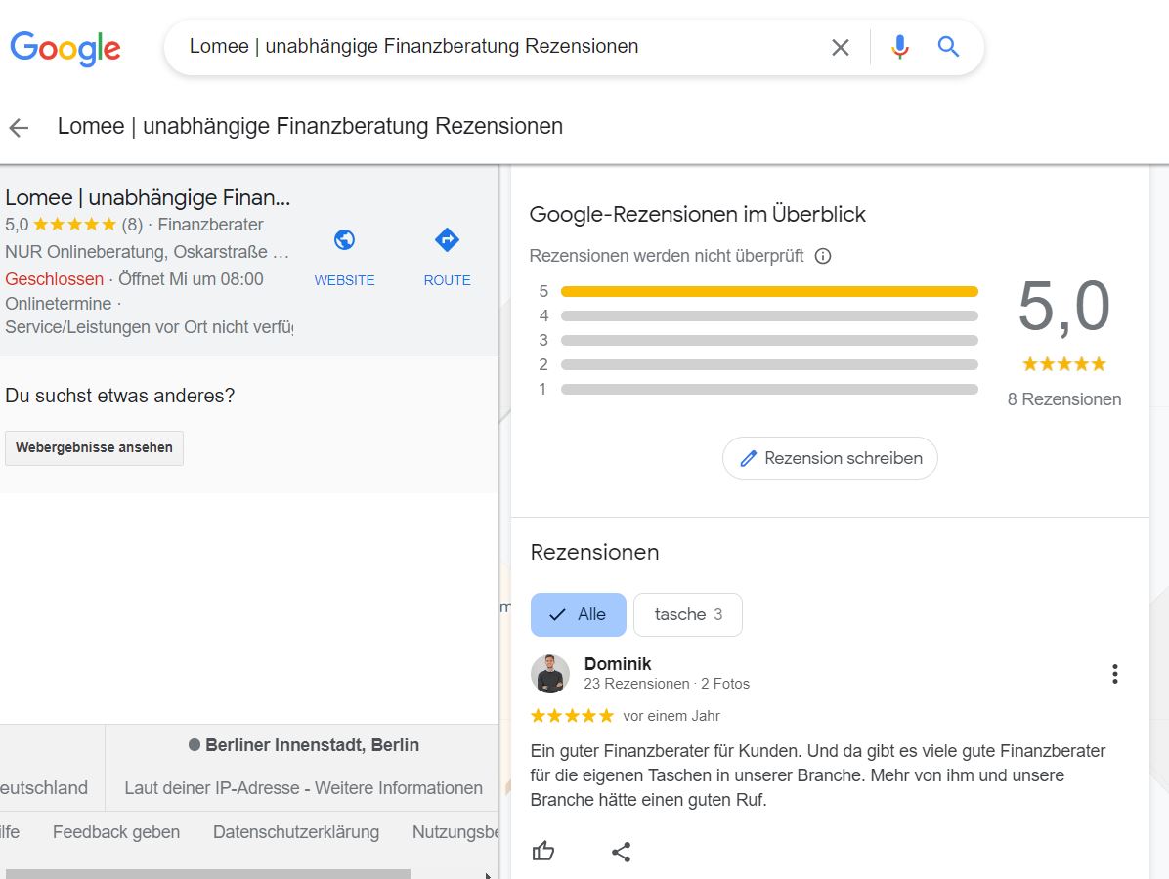Go back using the left arrow icon
The image size is (1169, 879).
[x=20, y=127]
